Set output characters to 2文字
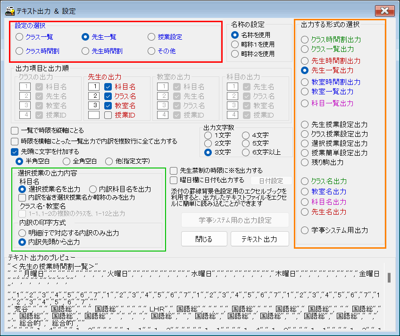Viewport: 400px width, 336px height. [x=208, y=143]
